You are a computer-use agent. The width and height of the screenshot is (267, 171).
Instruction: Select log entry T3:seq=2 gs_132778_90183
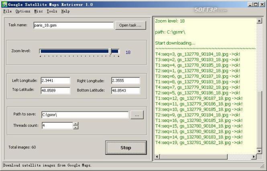(x=198, y=60)
